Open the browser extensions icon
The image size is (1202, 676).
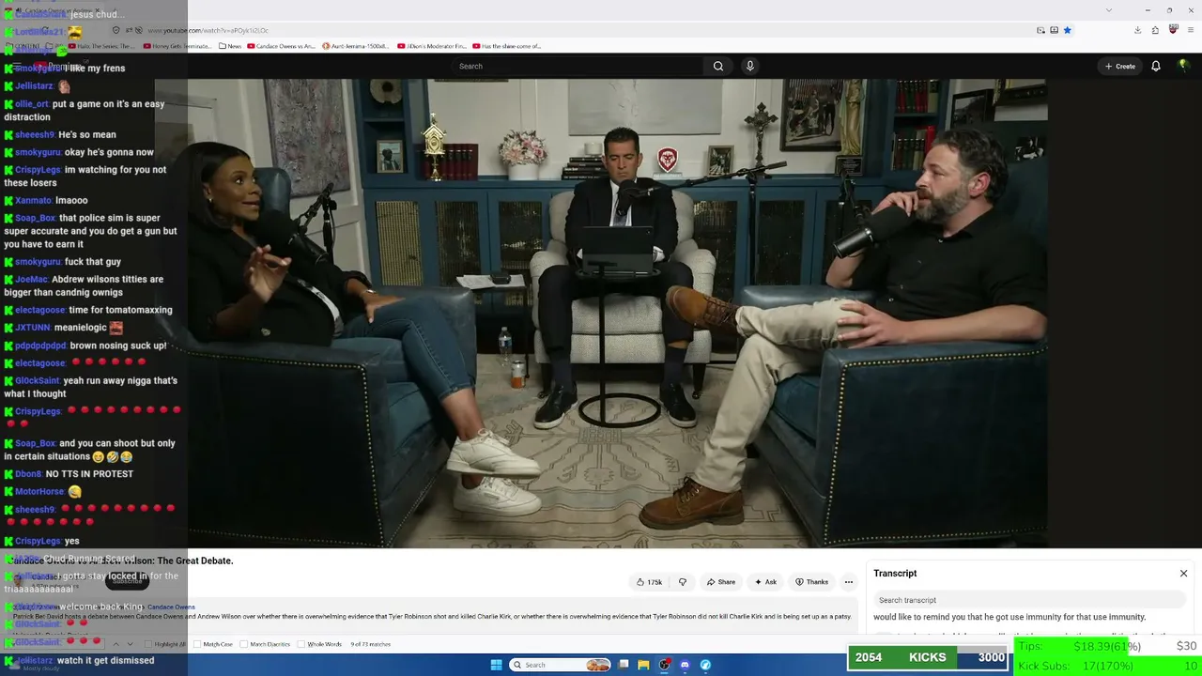(x=1155, y=30)
